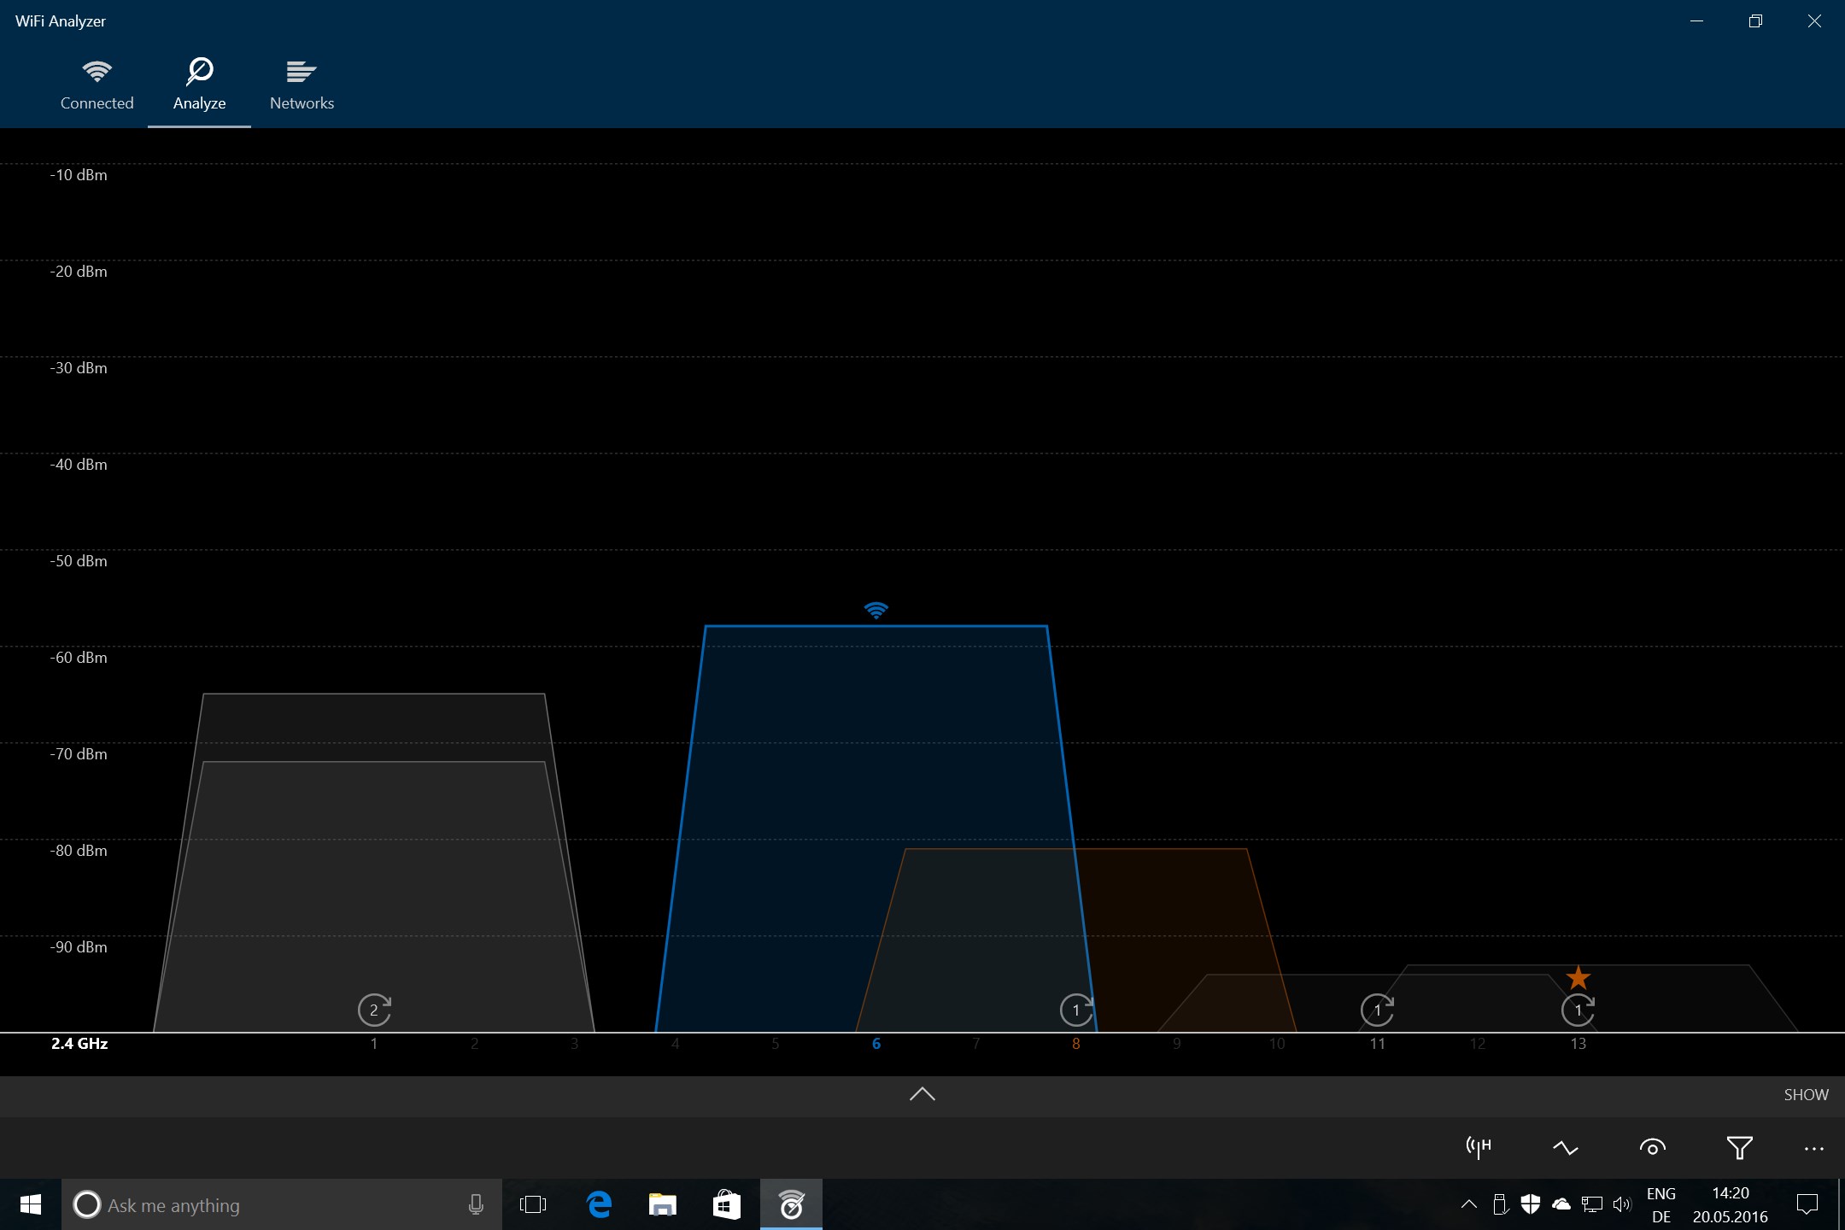Expand the SHOW panel chevron
Viewport: 1845px width, 1230px height.
(921, 1094)
